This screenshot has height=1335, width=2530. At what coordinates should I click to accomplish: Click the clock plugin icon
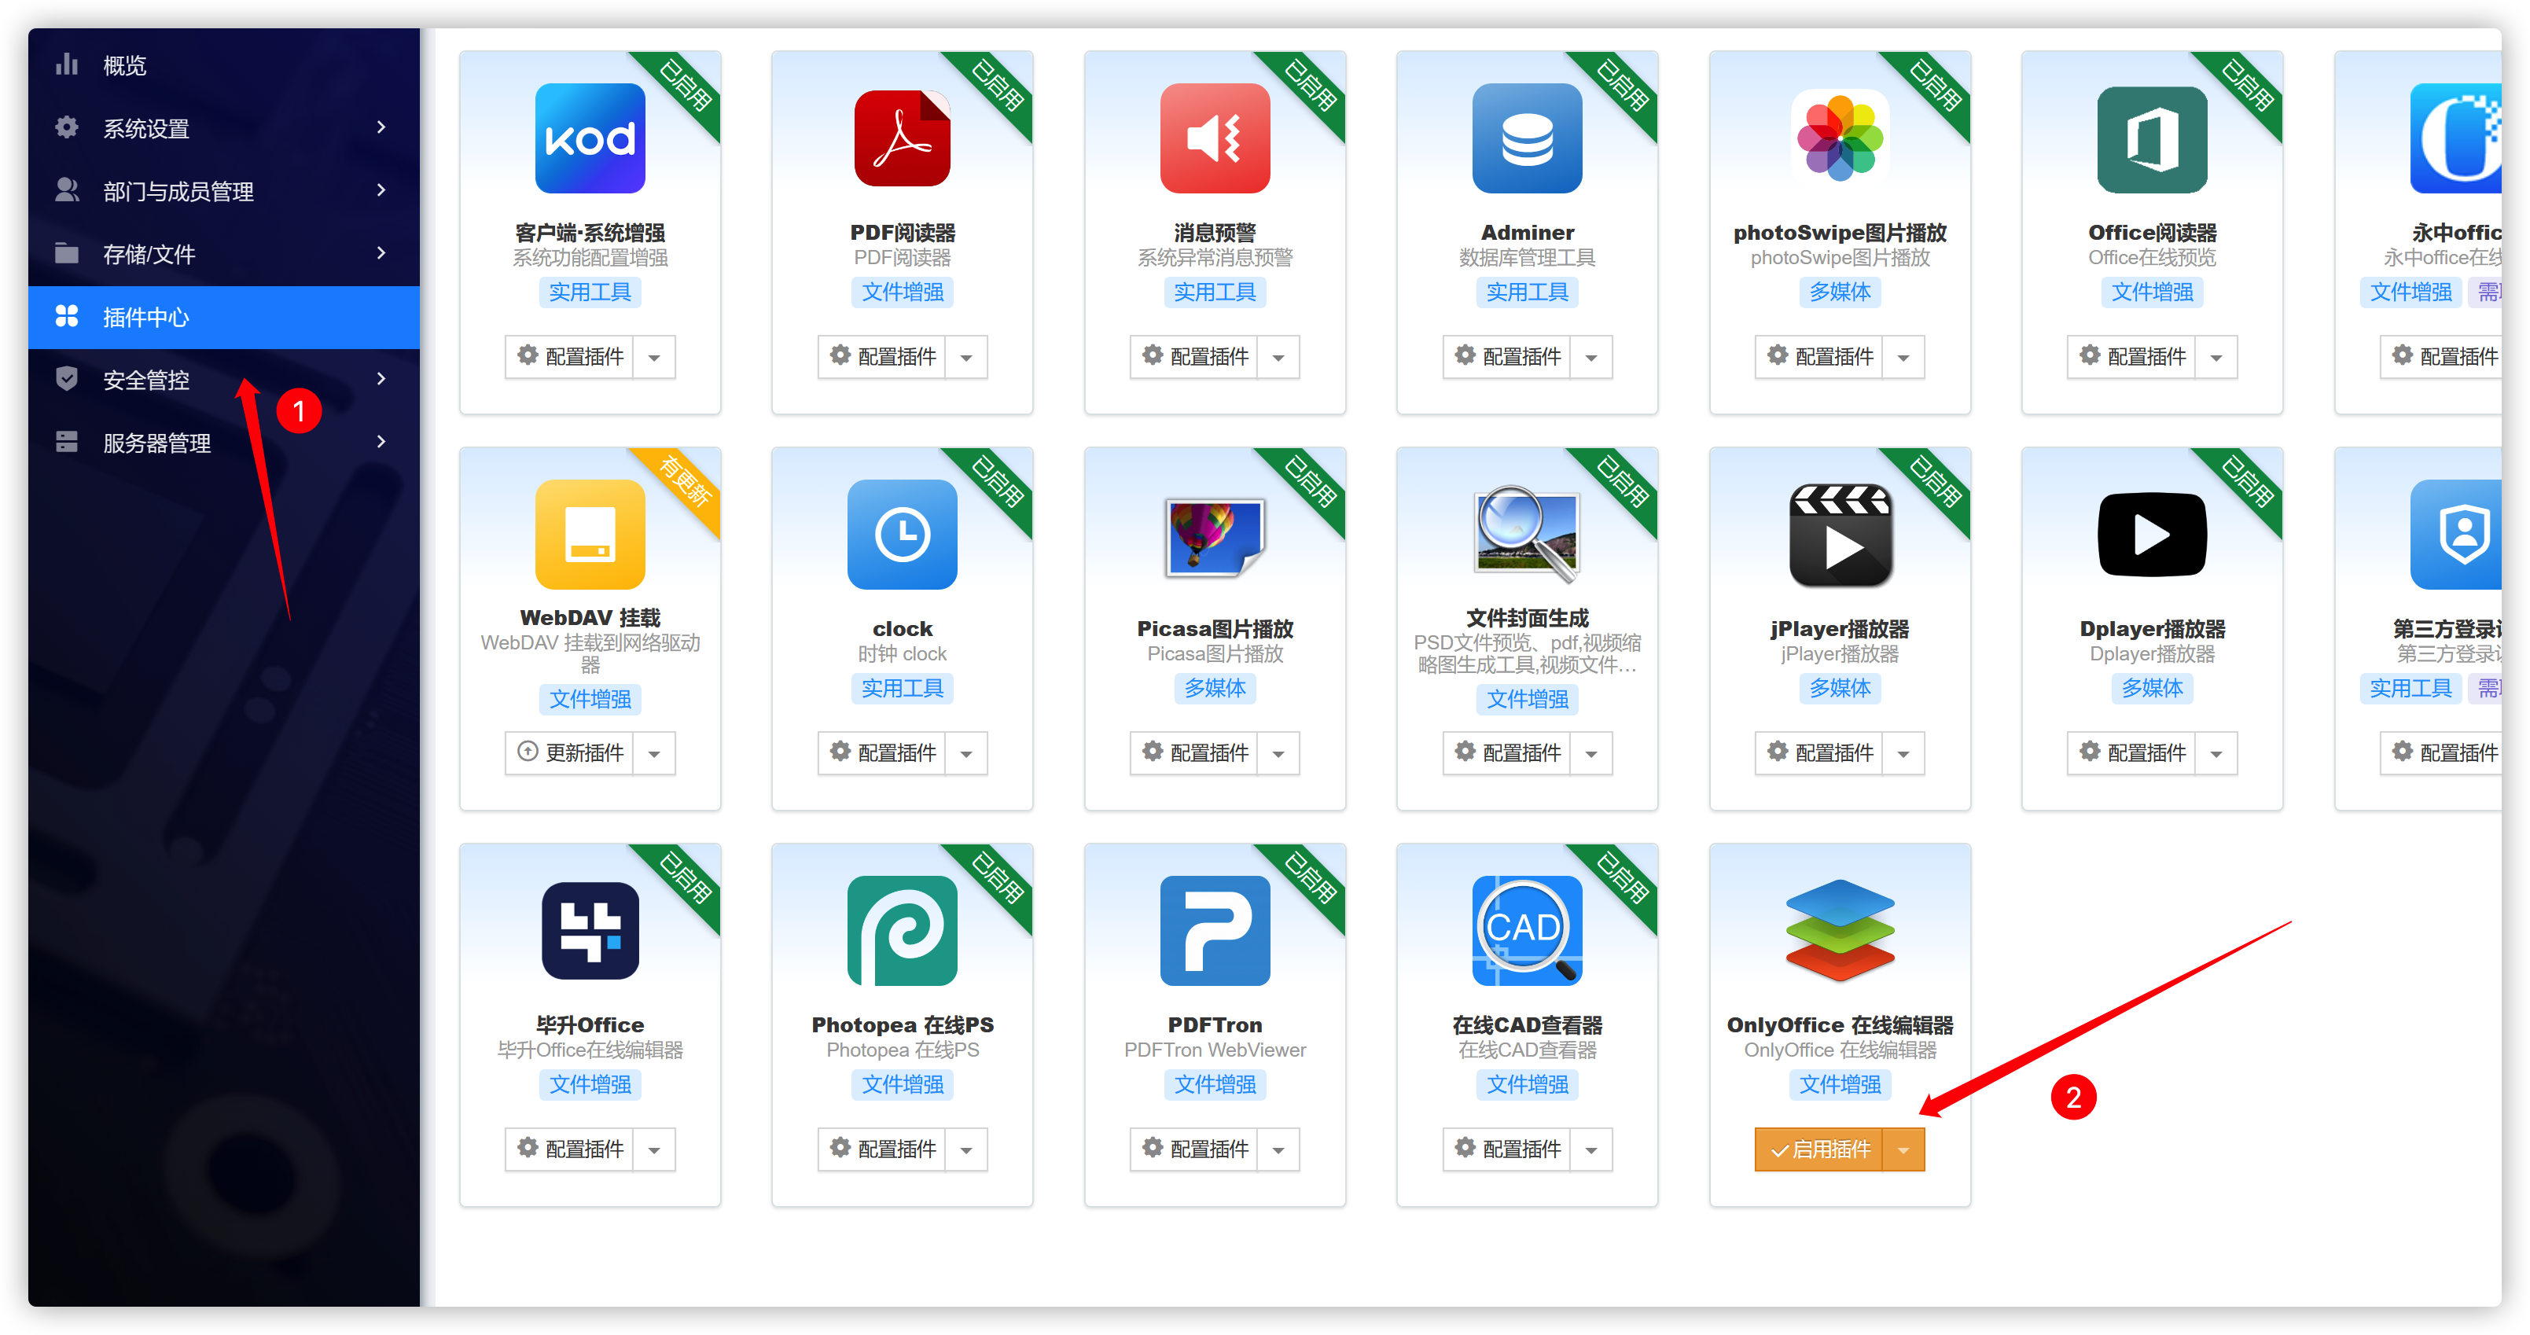(902, 535)
